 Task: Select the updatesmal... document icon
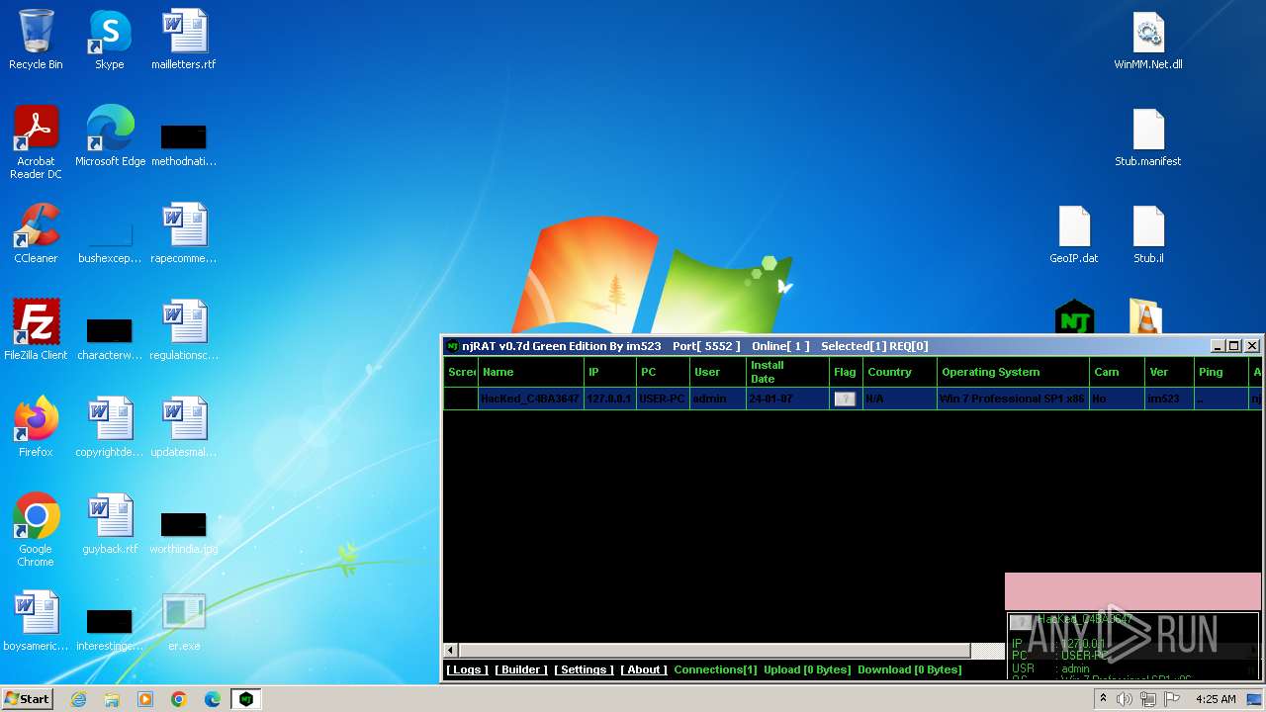[184, 427]
